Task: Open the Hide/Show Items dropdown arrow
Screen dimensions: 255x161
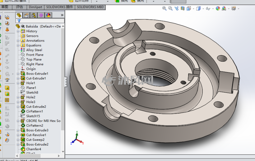Action: (x=213, y=9)
